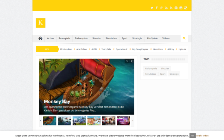Open the Twitter profile icon

pyautogui.click(x=152, y=8)
